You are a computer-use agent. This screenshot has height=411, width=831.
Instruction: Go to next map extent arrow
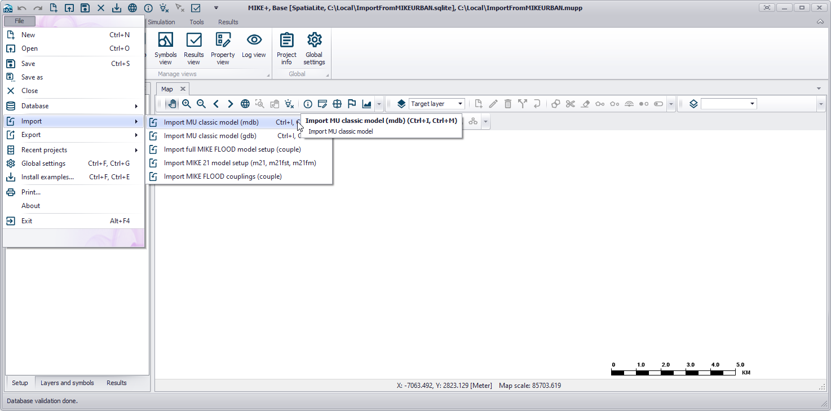pyautogui.click(x=231, y=104)
